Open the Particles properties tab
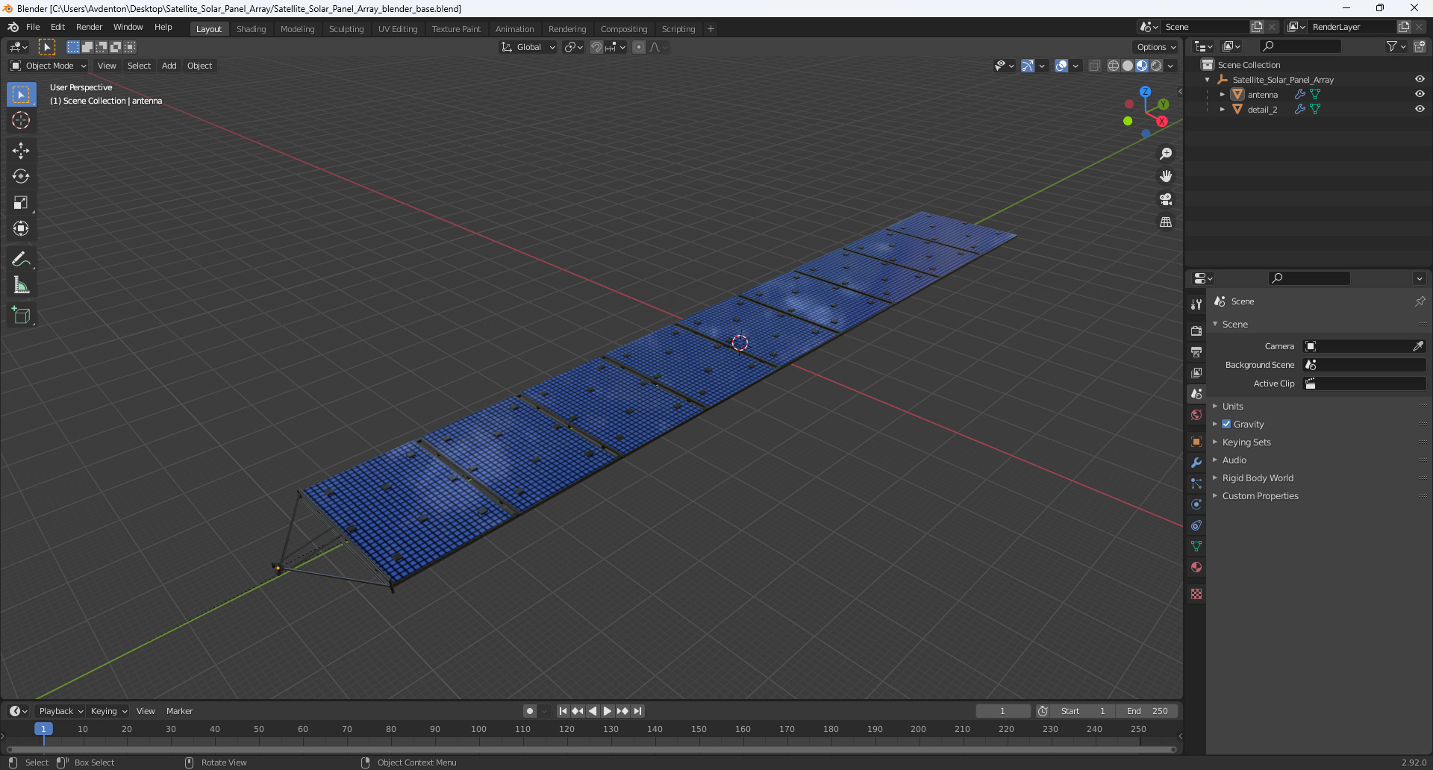The image size is (1433, 770). coord(1196,483)
